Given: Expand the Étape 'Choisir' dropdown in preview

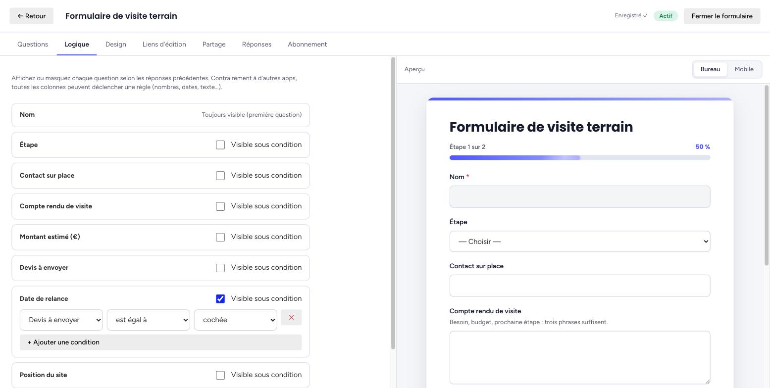Looking at the screenshot, I should [580, 242].
